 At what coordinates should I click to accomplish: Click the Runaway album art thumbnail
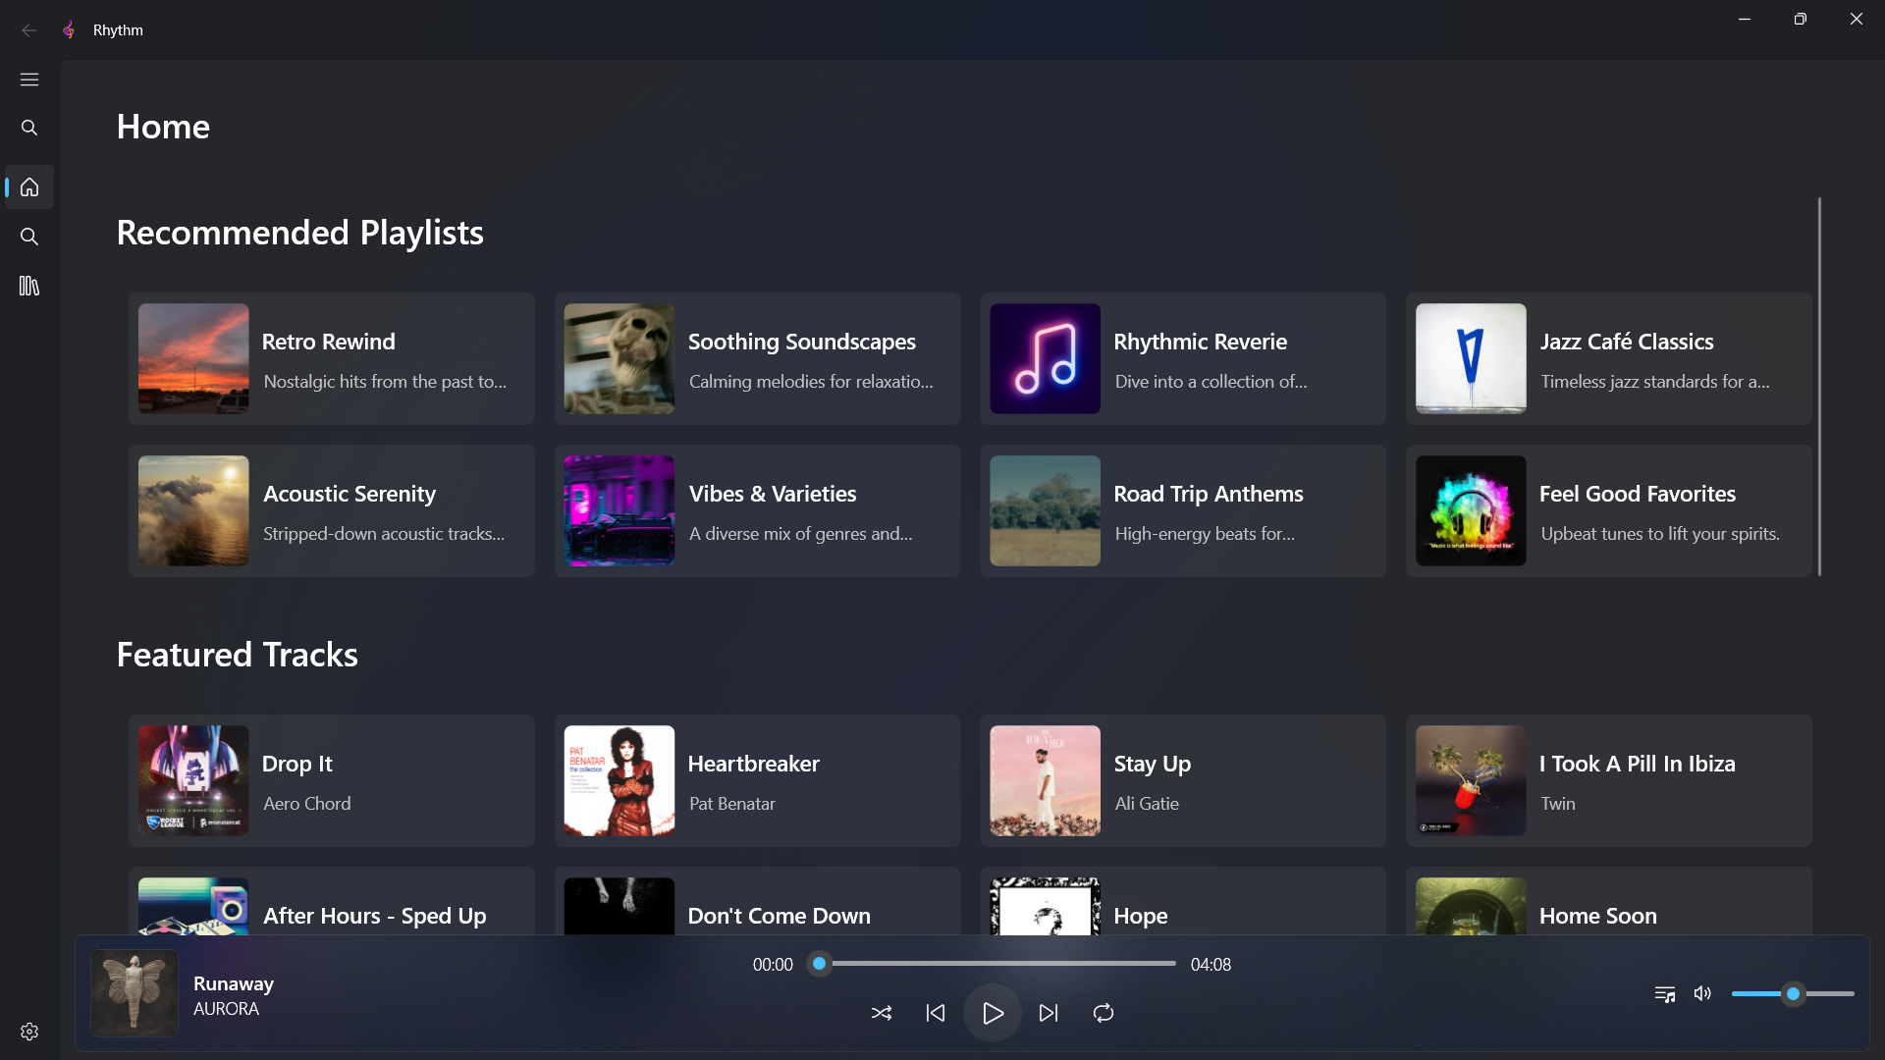[135, 993]
